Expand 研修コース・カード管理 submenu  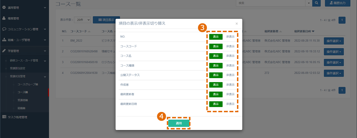tap(45, 60)
